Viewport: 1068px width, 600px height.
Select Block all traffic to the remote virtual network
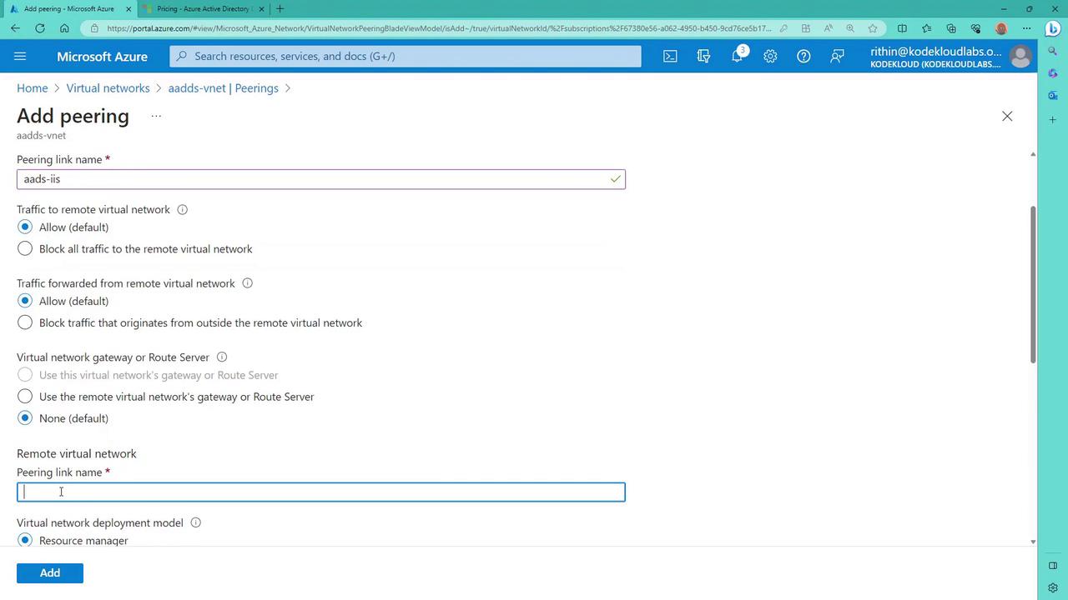tap(25, 249)
